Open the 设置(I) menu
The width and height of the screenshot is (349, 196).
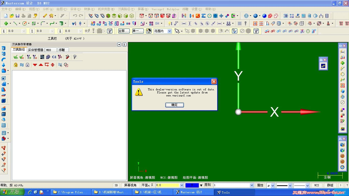[x=196, y=9]
